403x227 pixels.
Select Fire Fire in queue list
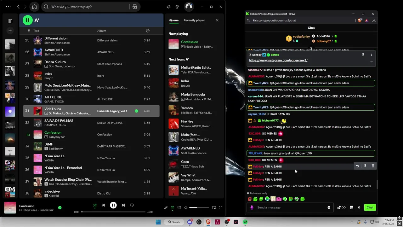[194, 124]
